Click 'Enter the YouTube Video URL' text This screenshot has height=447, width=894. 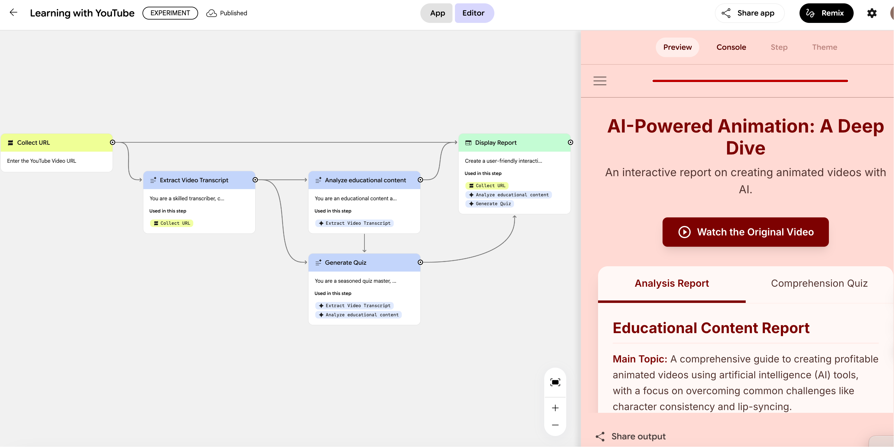42,161
